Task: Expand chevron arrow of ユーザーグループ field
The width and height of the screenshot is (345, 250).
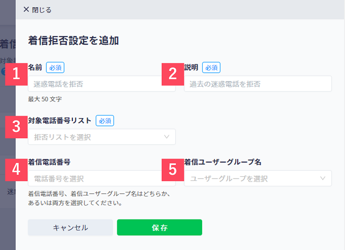Action: pyautogui.click(x=323, y=178)
